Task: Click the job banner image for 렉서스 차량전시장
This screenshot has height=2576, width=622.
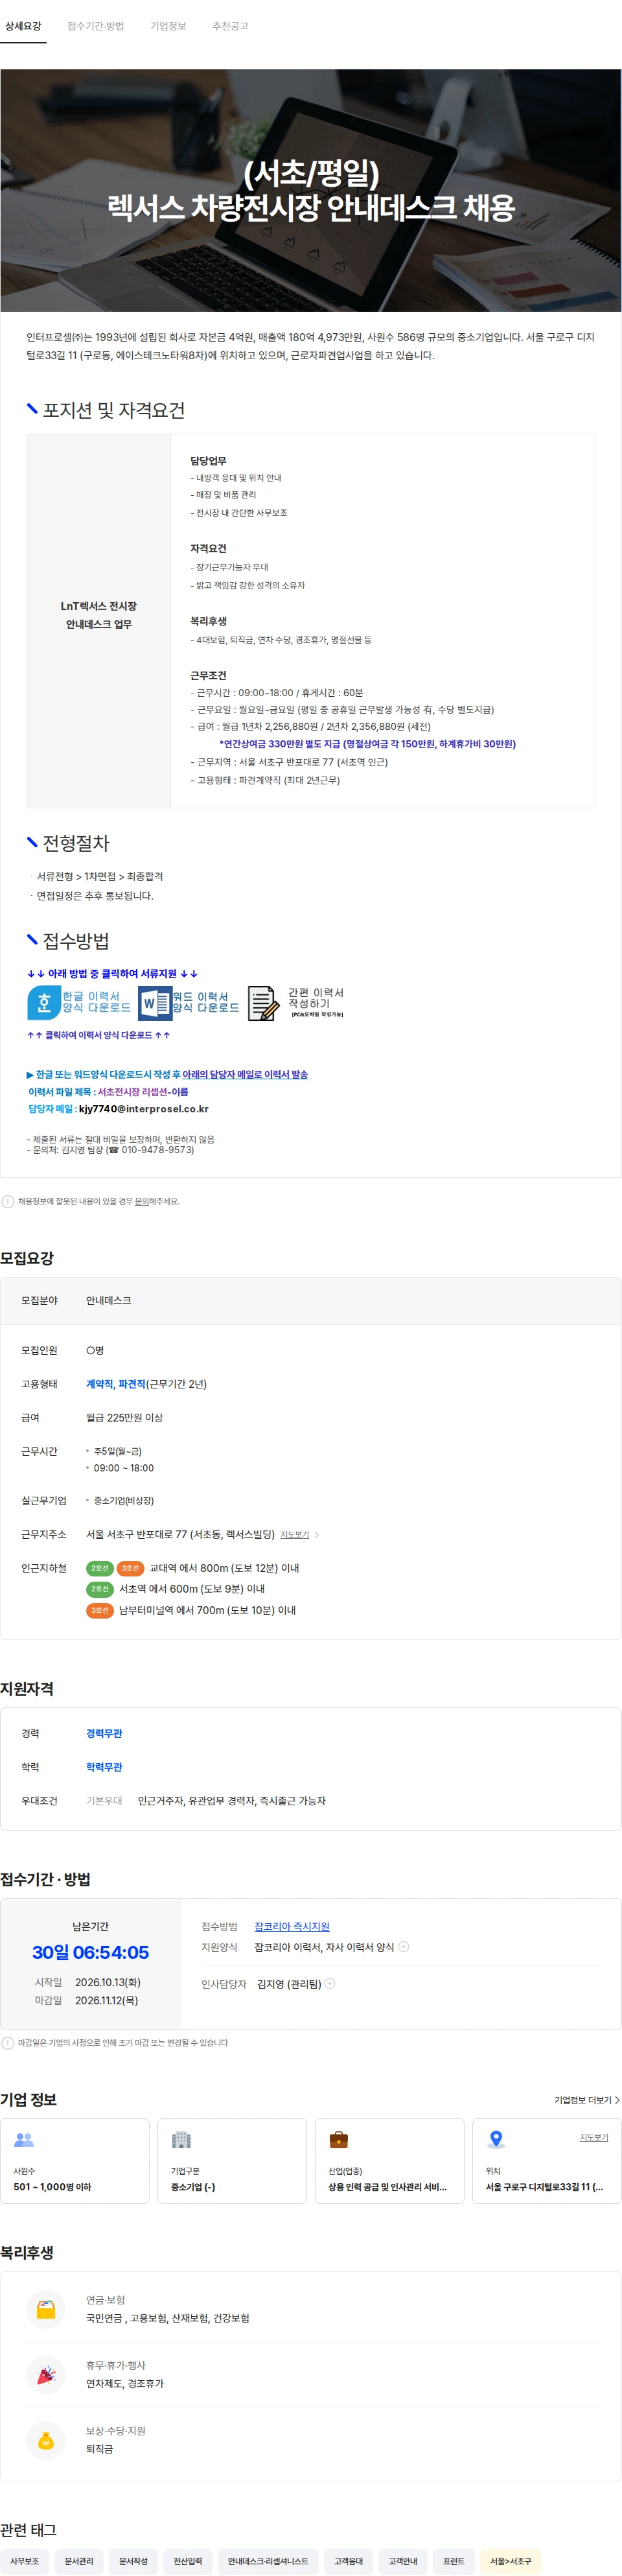Action: (x=311, y=190)
